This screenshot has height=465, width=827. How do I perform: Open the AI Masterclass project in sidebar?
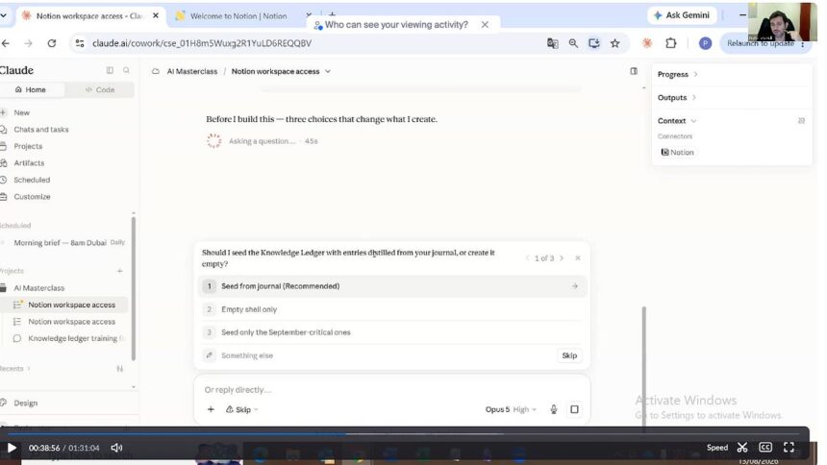39,288
